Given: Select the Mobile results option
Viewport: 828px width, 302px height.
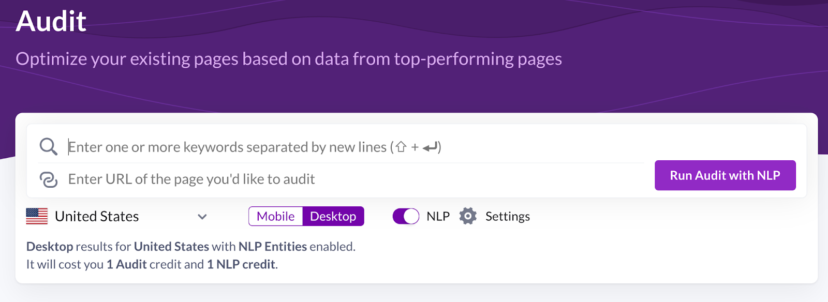Looking at the screenshot, I should click(276, 216).
